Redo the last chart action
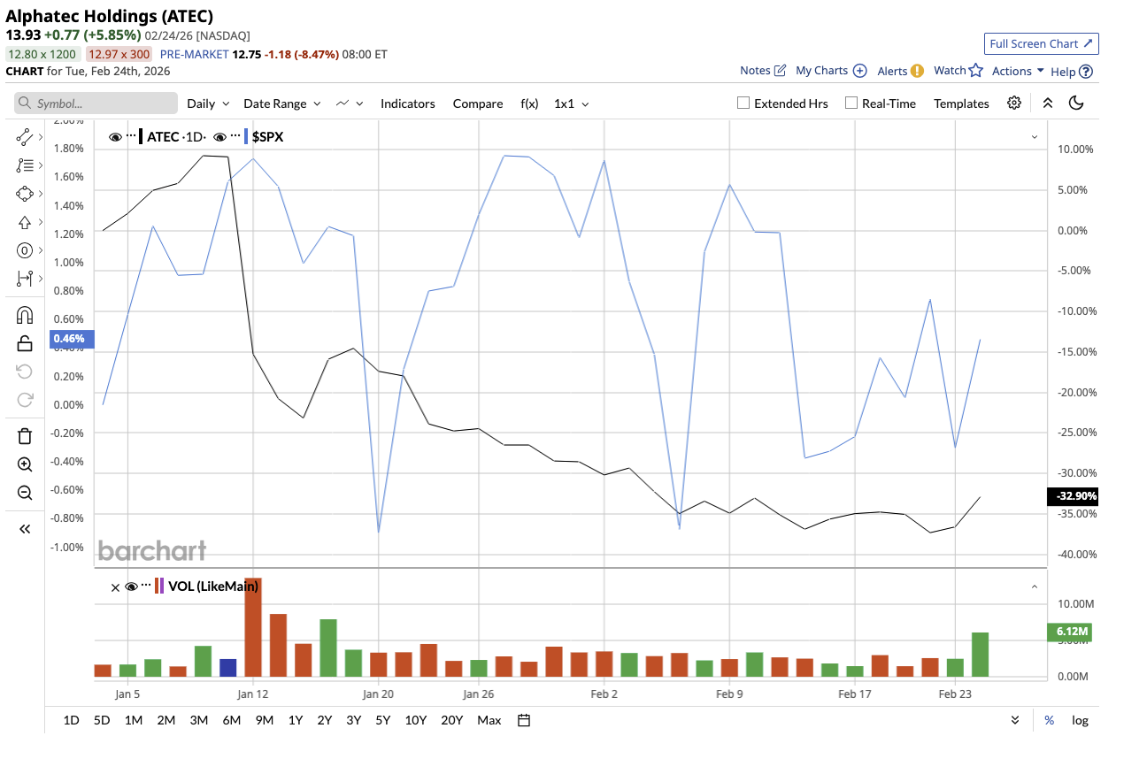 click(25, 400)
